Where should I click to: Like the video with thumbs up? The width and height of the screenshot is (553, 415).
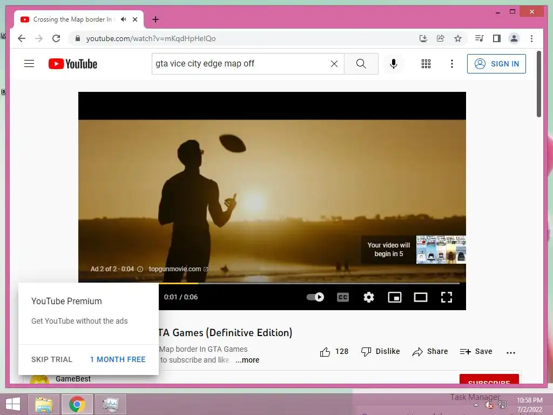(x=334, y=351)
